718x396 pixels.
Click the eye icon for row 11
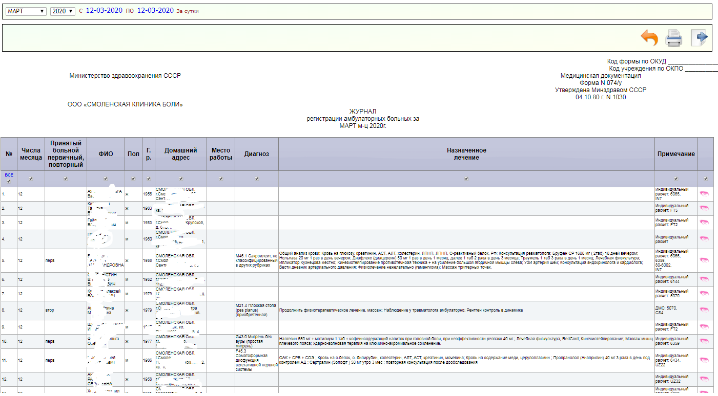pyautogui.click(x=704, y=360)
